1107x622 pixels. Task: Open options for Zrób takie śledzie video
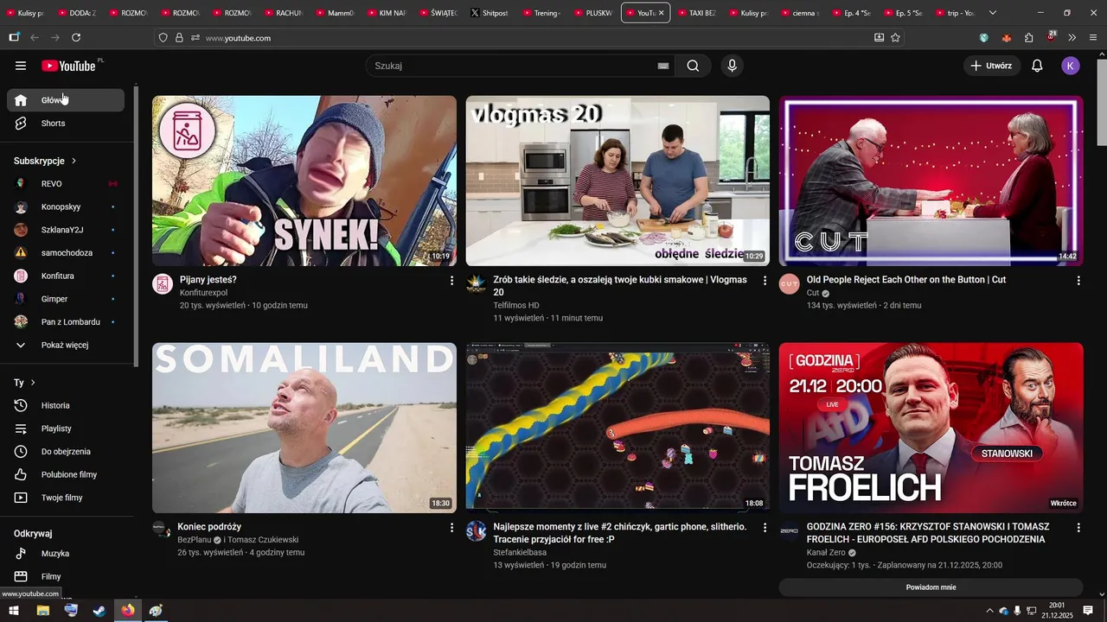[x=765, y=281]
